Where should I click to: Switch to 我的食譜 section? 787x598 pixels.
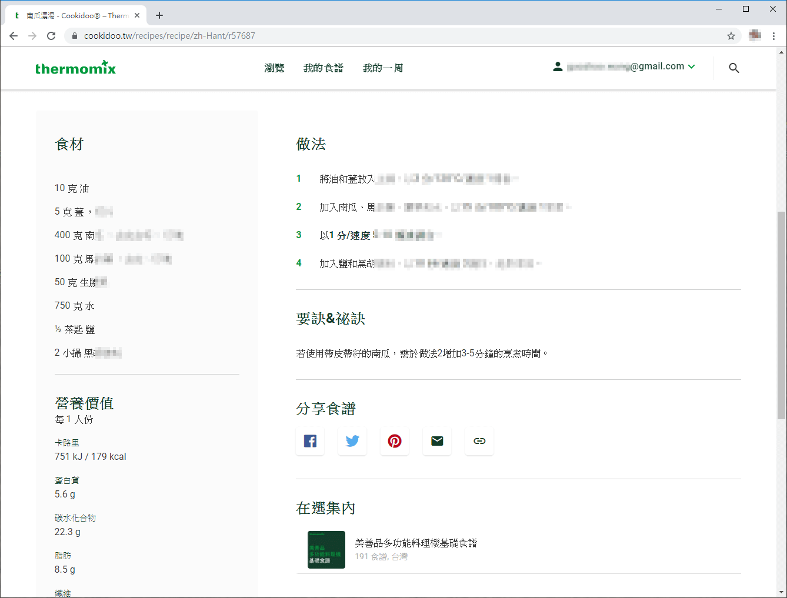pos(323,68)
